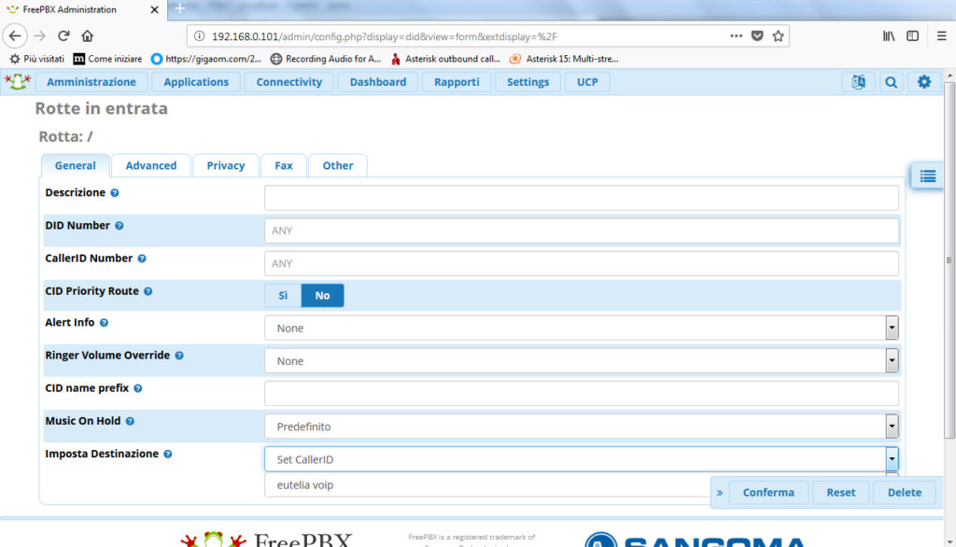
Task: Open Set CallerID destination dropdown
Action: click(x=581, y=459)
